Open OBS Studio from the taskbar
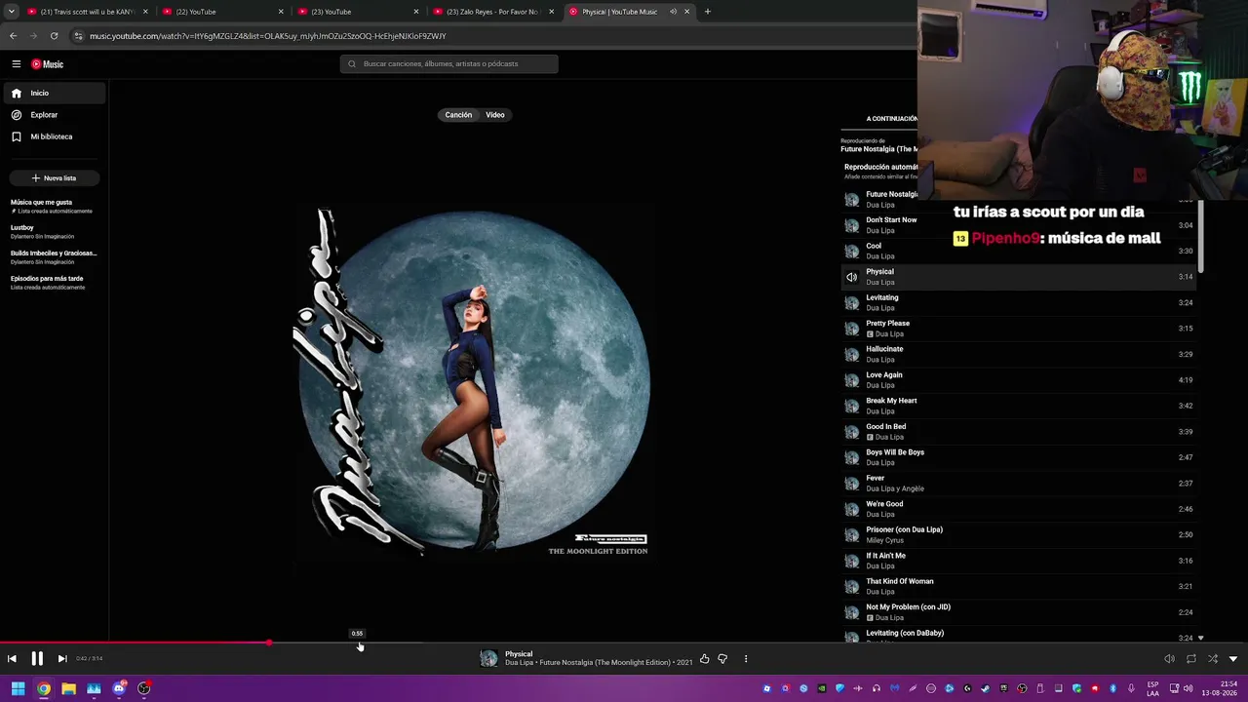The width and height of the screenshot is (1248, 702). pyautogui.click(x=144, y=689)
